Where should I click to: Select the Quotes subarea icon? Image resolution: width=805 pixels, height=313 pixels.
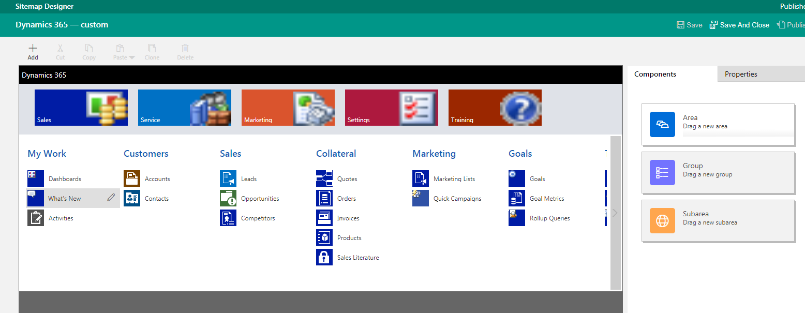(324, 178)
